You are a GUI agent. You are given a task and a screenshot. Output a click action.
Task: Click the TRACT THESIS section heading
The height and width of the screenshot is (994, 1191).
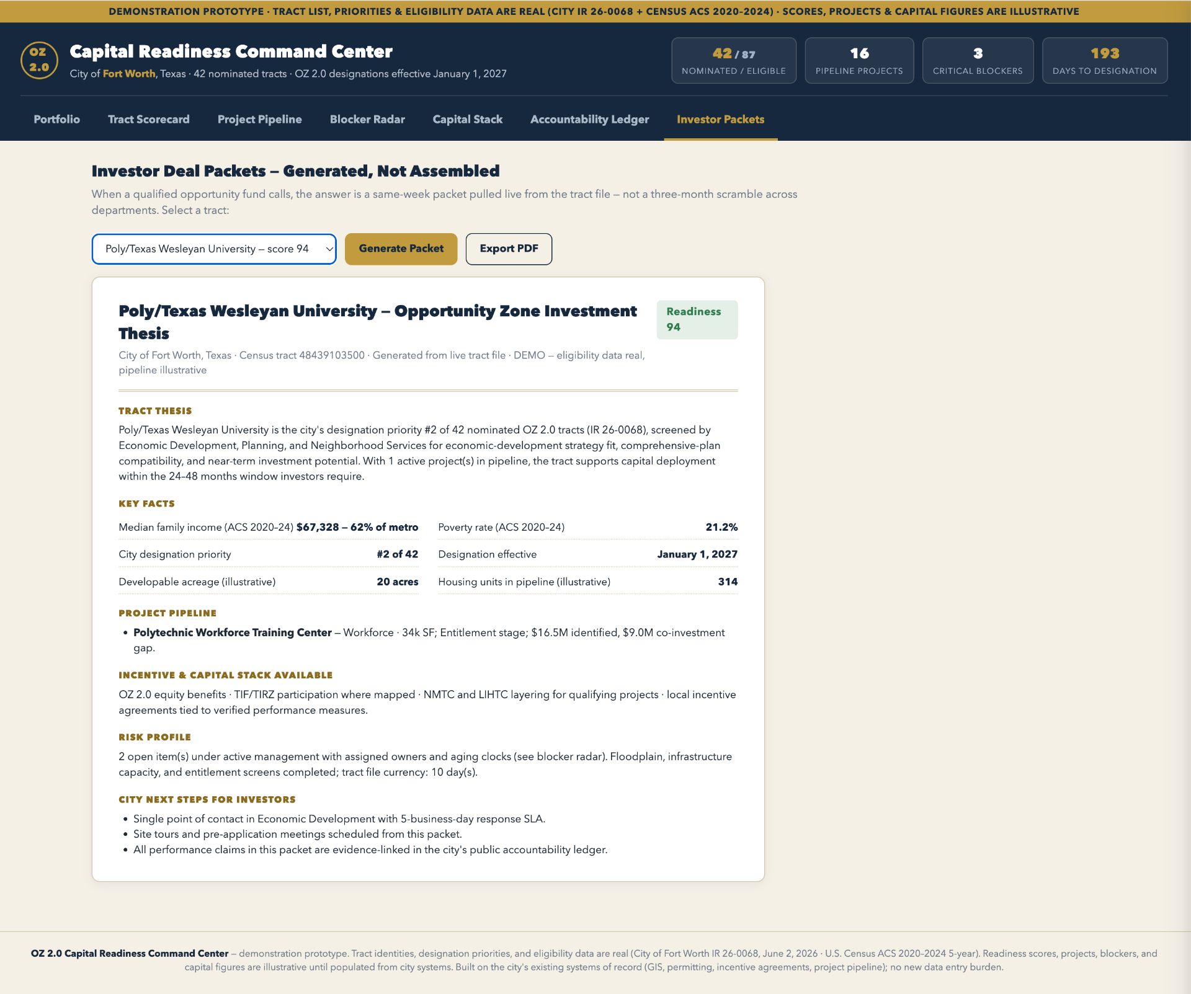155,411
